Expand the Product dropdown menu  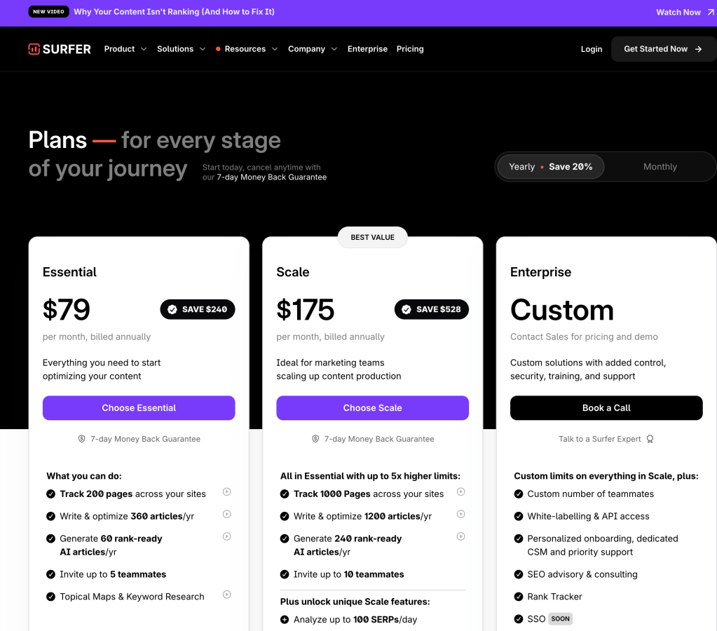point(125,49)
